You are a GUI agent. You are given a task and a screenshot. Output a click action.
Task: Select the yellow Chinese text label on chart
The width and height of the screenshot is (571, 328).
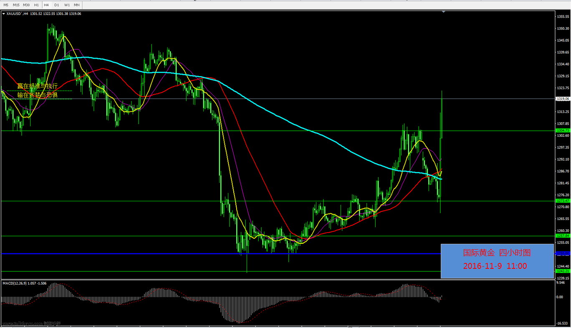click(x=37, y=90)
